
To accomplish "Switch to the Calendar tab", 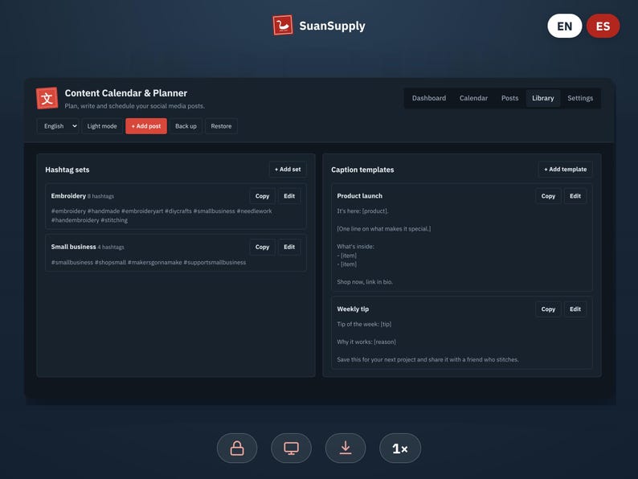I will (473, 98).
